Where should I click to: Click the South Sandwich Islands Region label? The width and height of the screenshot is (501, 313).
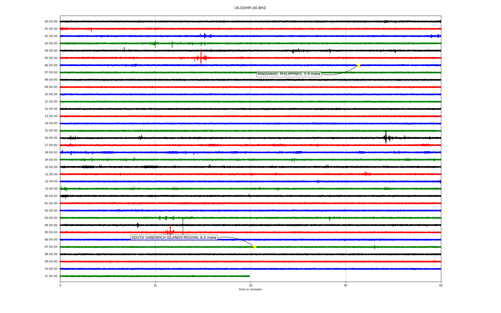tap(174, 238)
